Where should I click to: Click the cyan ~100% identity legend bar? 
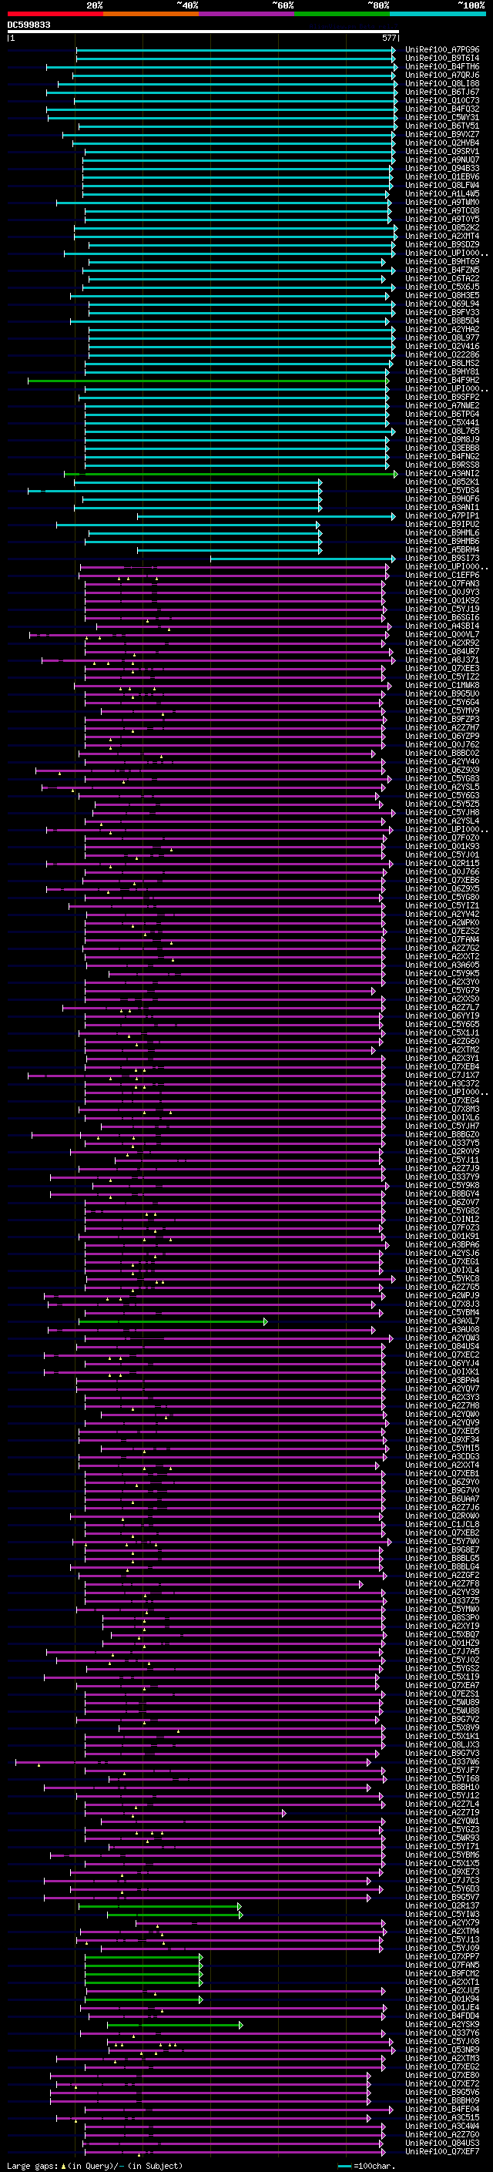click(x=438, y=14)
